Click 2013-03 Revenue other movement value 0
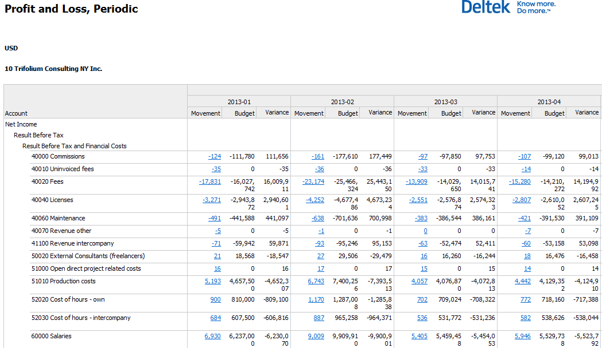 [x=425, y=231]
